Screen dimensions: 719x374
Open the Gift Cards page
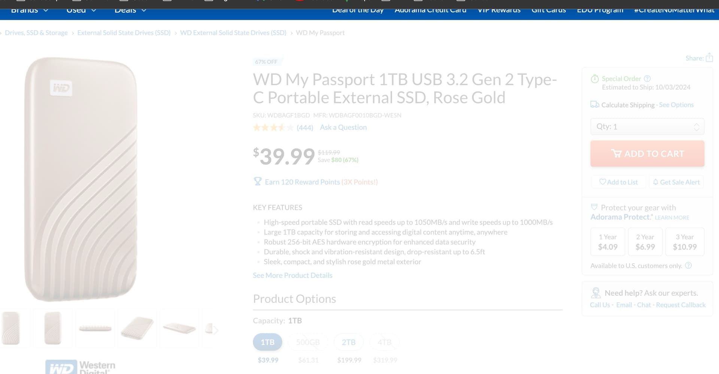[x=549, y=10]
